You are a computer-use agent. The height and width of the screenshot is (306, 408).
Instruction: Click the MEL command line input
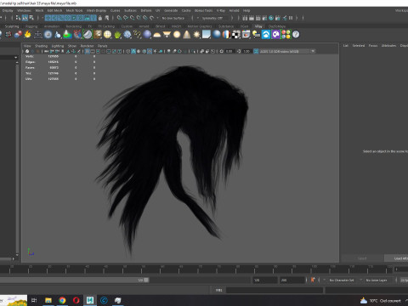pos(275,290)
